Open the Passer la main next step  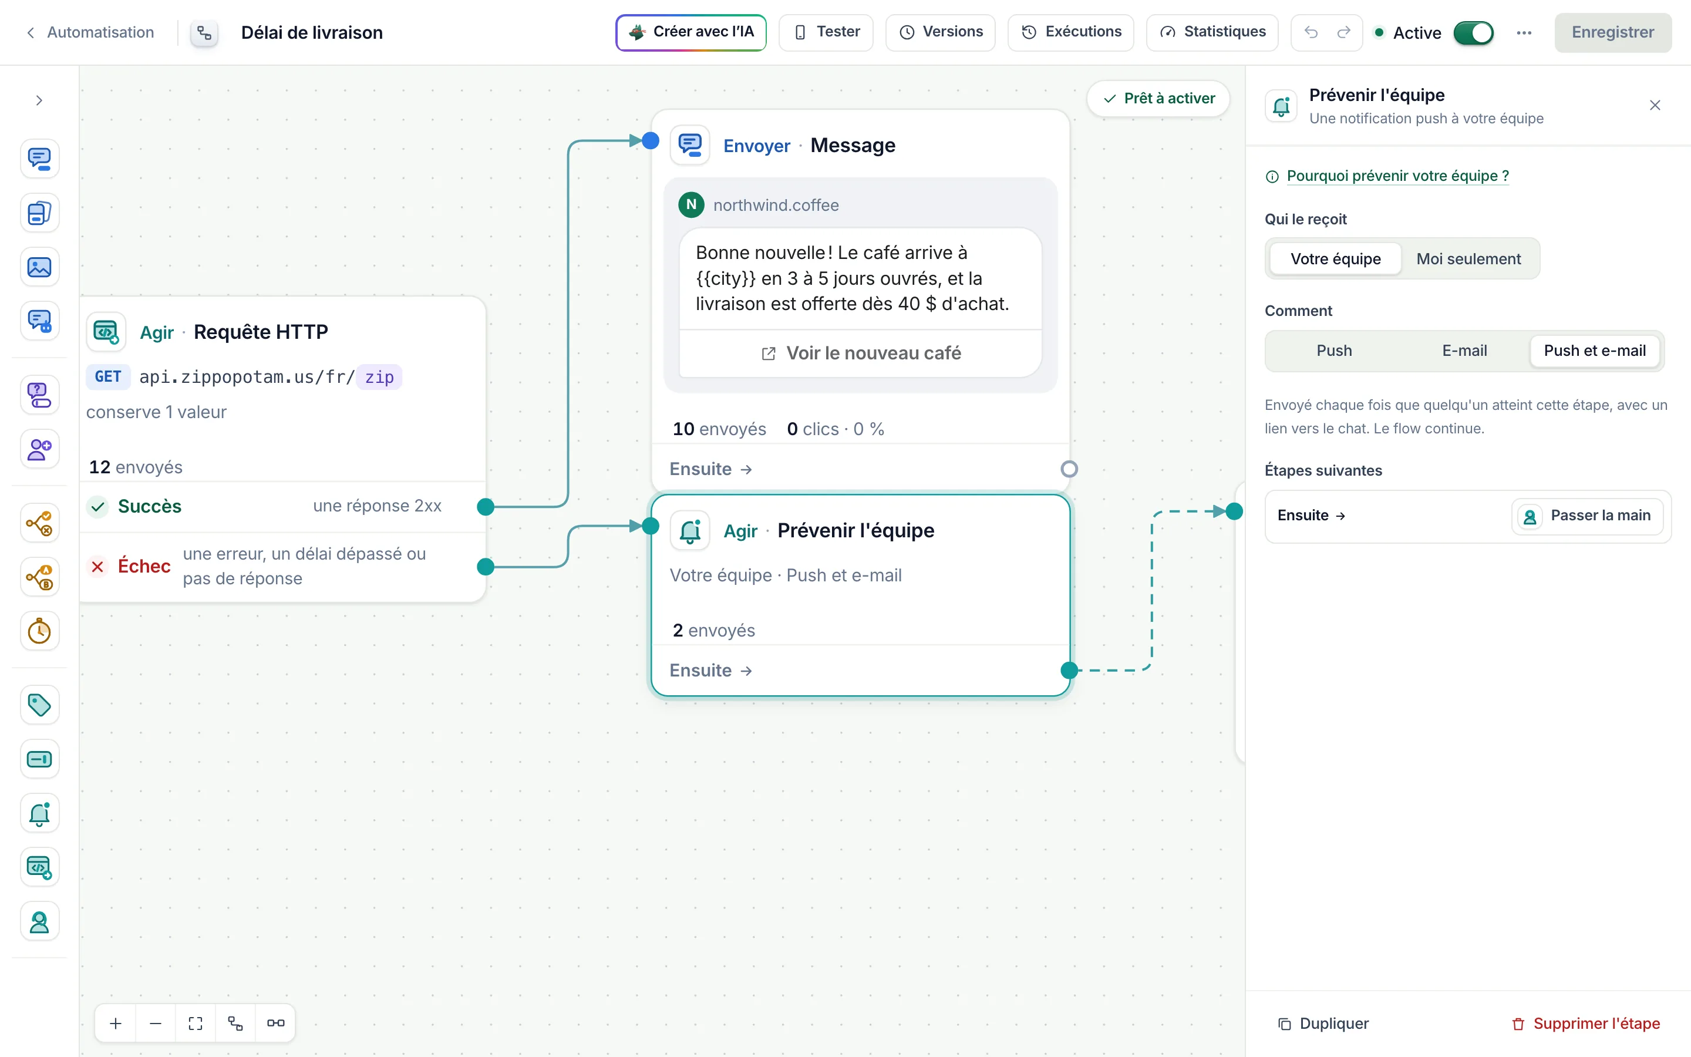point(1587,516)
